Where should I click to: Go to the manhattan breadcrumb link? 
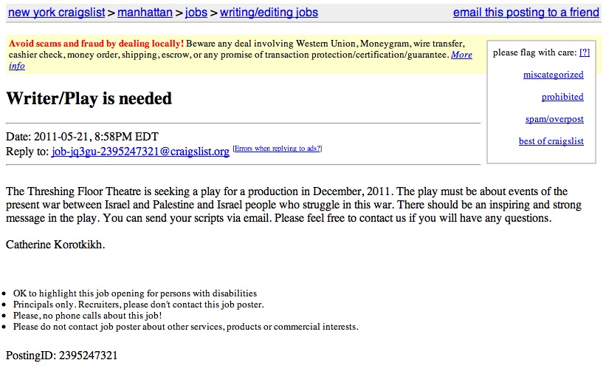[x=145, y=13]
